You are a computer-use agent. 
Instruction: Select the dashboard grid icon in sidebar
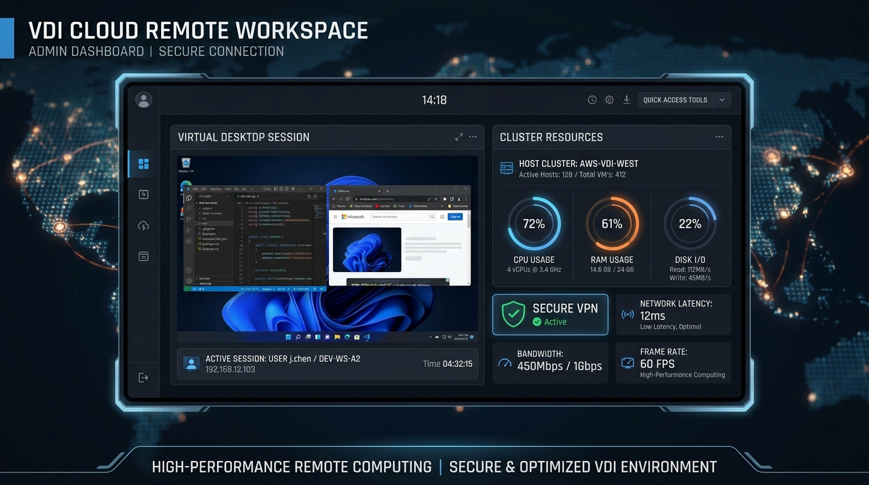(143, 164)
